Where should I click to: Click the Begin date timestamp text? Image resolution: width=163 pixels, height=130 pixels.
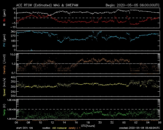coord(133,5)
